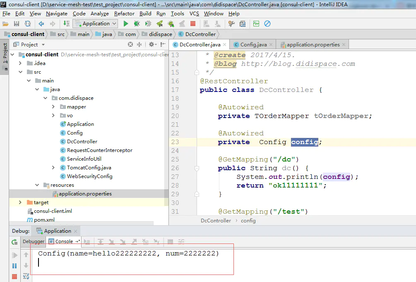The width and height of the screenshot is (416, 282).
Task: Click the blue crossed-circle toolbar icon
Action: tap(267, 24)
